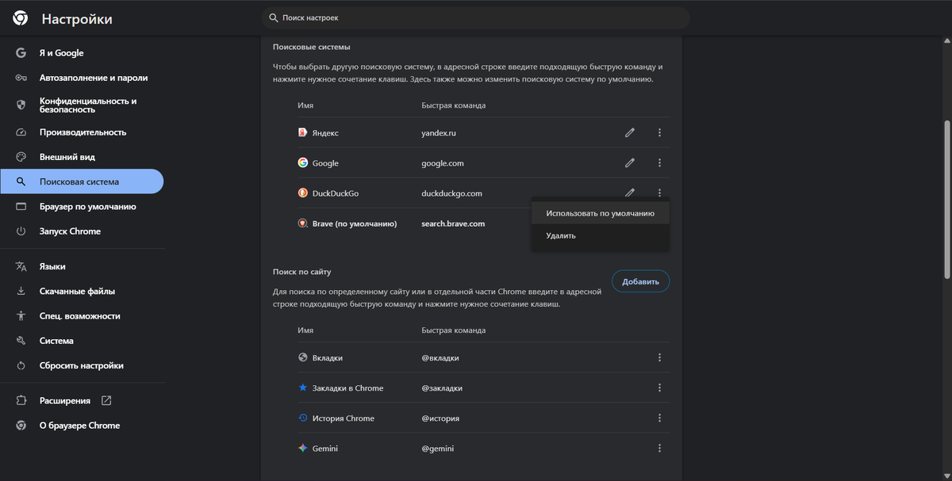The height and width of the screenshot is (481, 952).
Task: Click the vertical page scrollbar
Action: pos(946,198)
